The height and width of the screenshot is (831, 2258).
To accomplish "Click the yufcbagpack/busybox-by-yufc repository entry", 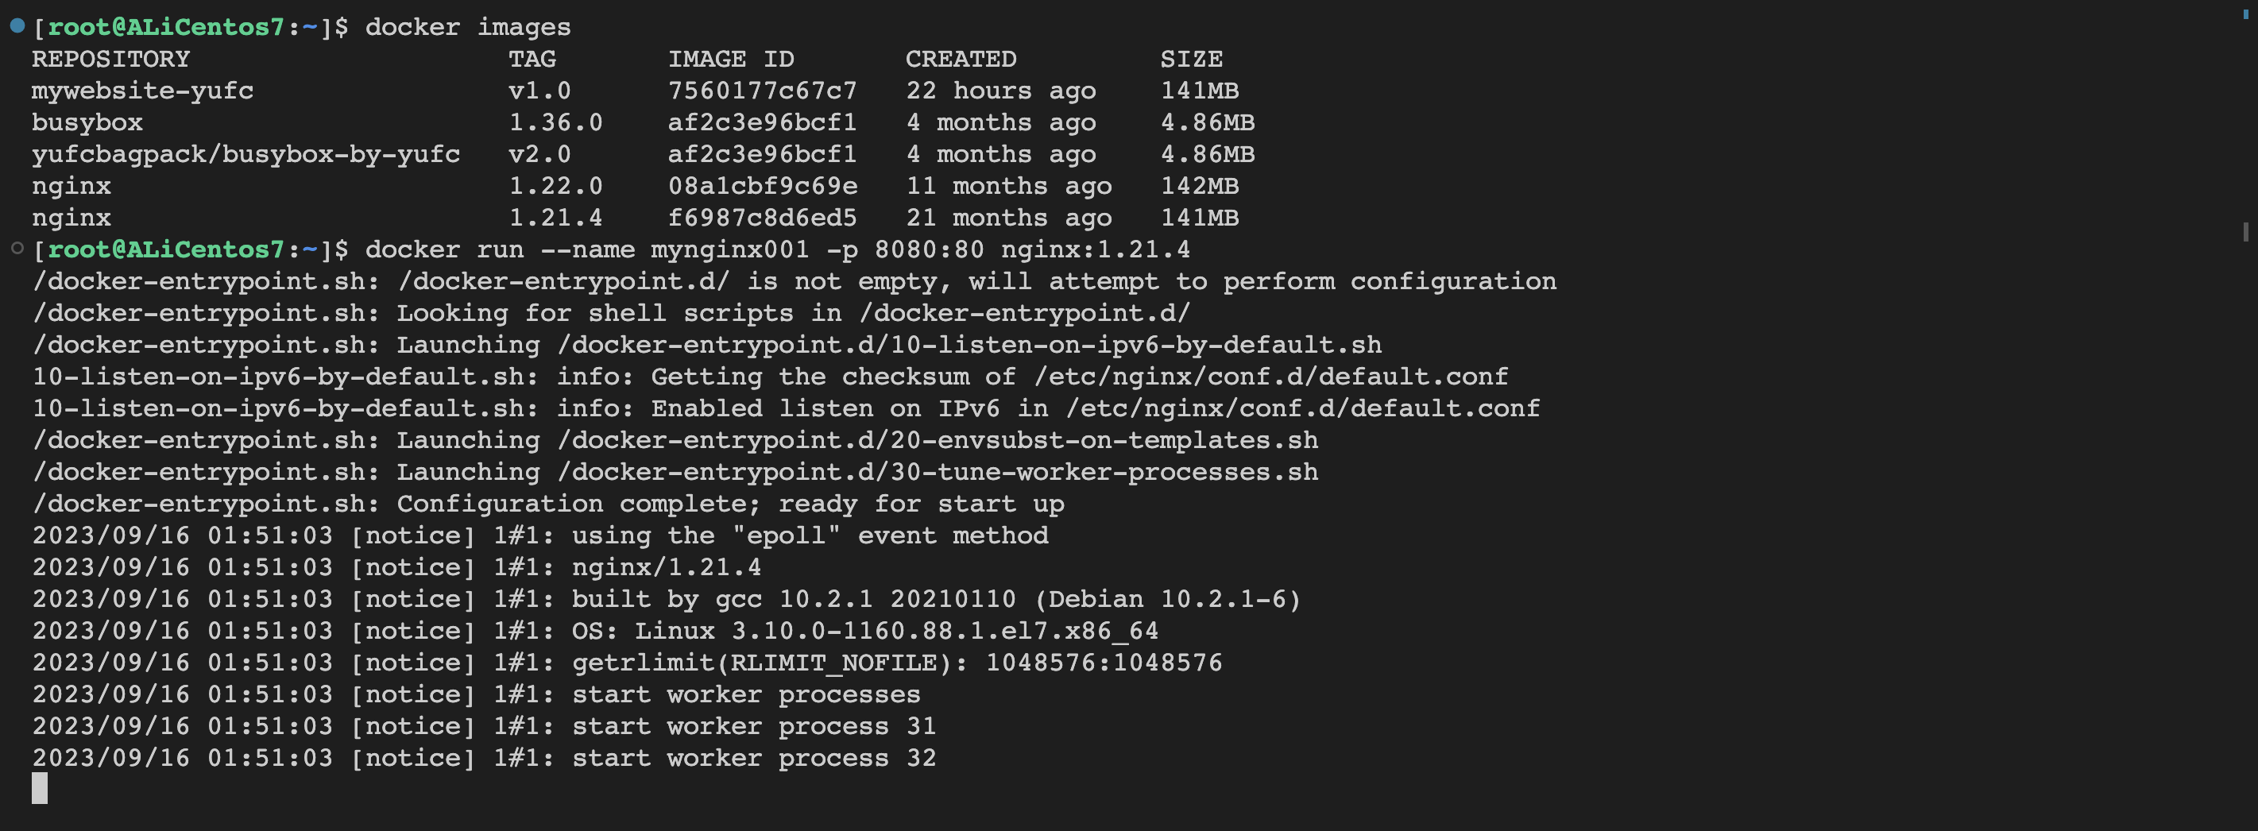I will tap(246, 154).
